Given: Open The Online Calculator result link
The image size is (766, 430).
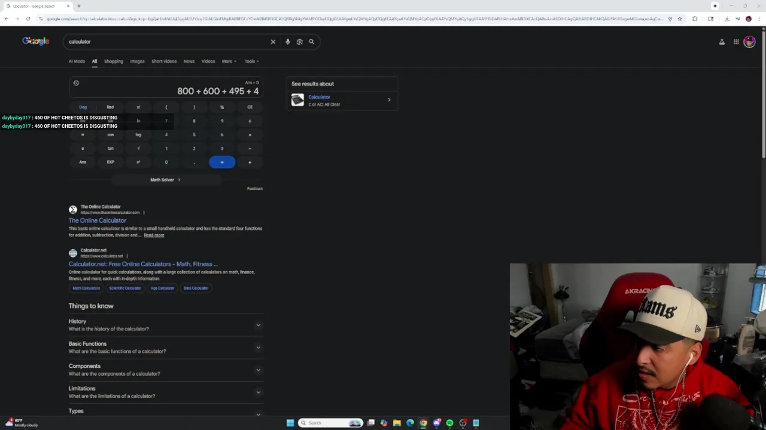Looking at the screenshot, I should [98, 220].
